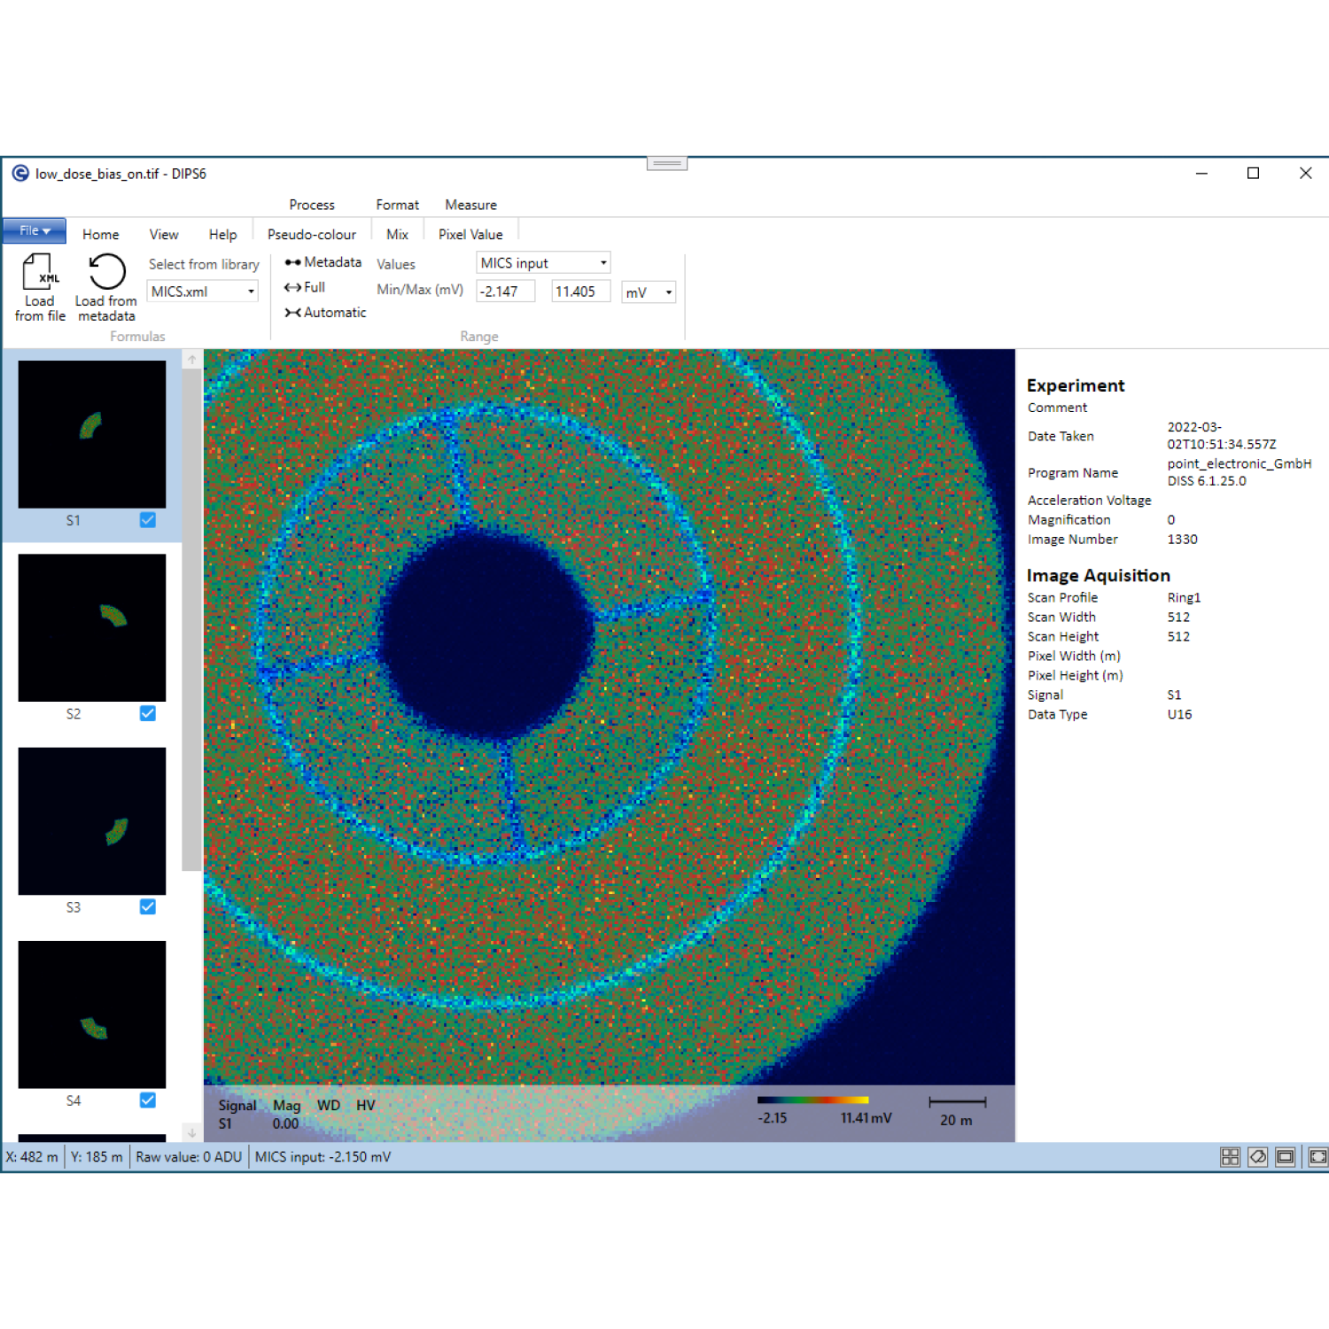Apply Full range setting
Image resolution: width=1329 pixels, height=1329 pixels.
click(305, 287)
